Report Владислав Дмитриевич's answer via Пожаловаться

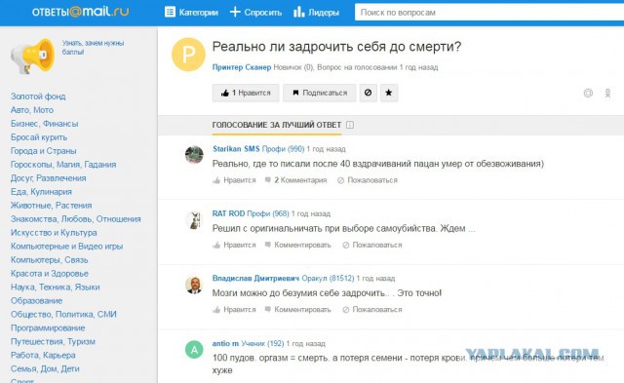coord(372,310)
